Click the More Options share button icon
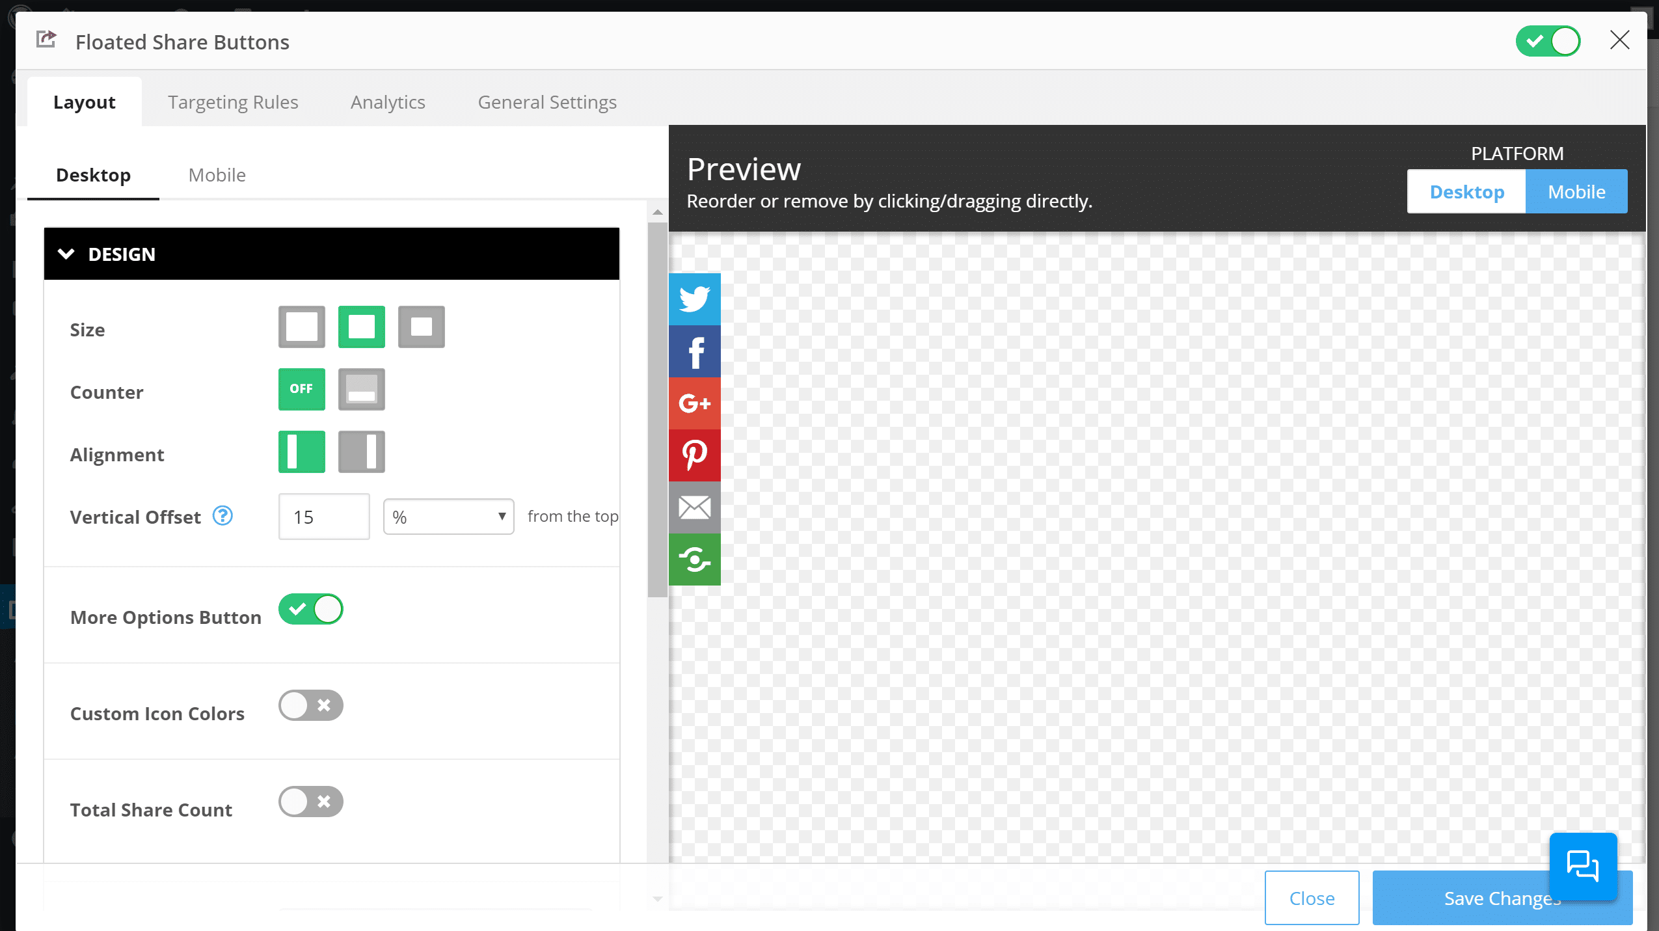This screenshot has width=1659, height=931. pyautogui.click(x=695, y=560)
